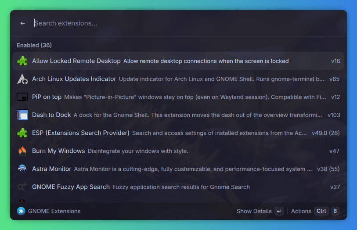Click the back arrow icon
The width and height of the screenshot is (357, 230).
click(x=23, y=23)
